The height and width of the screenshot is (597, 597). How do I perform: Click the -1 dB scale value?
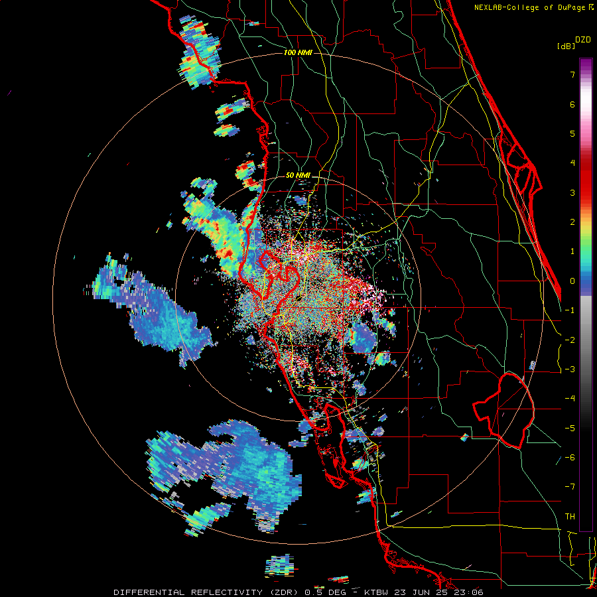pos(570,310)
